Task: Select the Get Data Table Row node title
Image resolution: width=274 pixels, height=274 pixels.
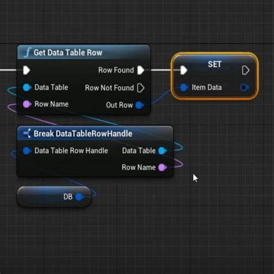Action: [x=68, y=53]
